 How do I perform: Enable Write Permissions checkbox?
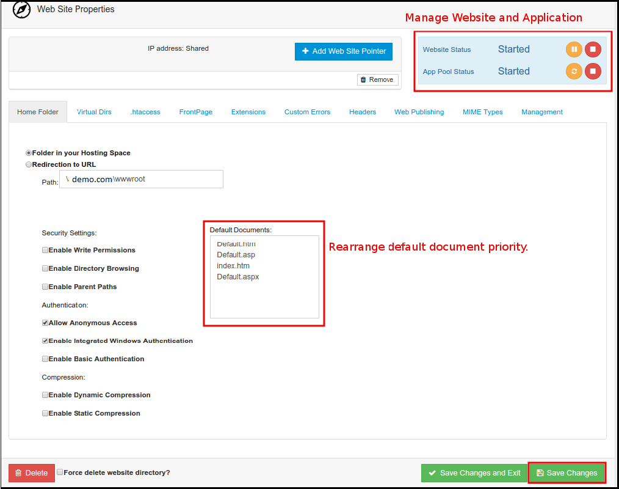pyautogui.click(x=45, y=250)
